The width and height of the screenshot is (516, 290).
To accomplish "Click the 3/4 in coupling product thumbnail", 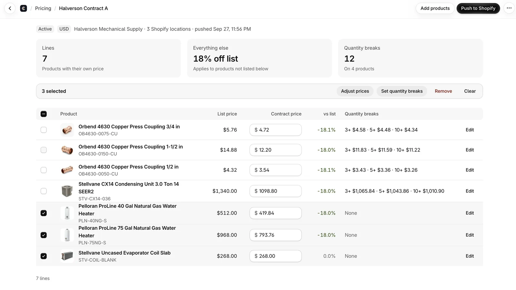I will 67,130.
